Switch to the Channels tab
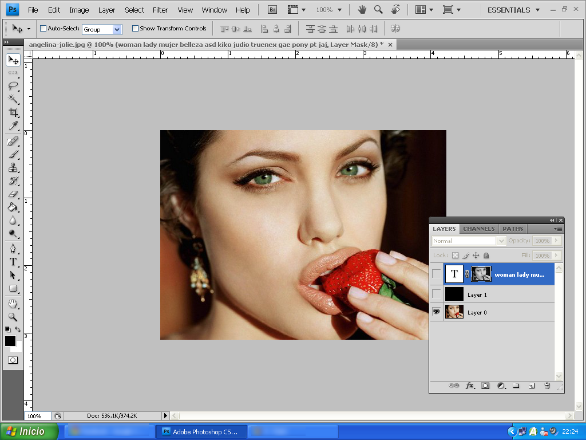 tap(478, 229)
